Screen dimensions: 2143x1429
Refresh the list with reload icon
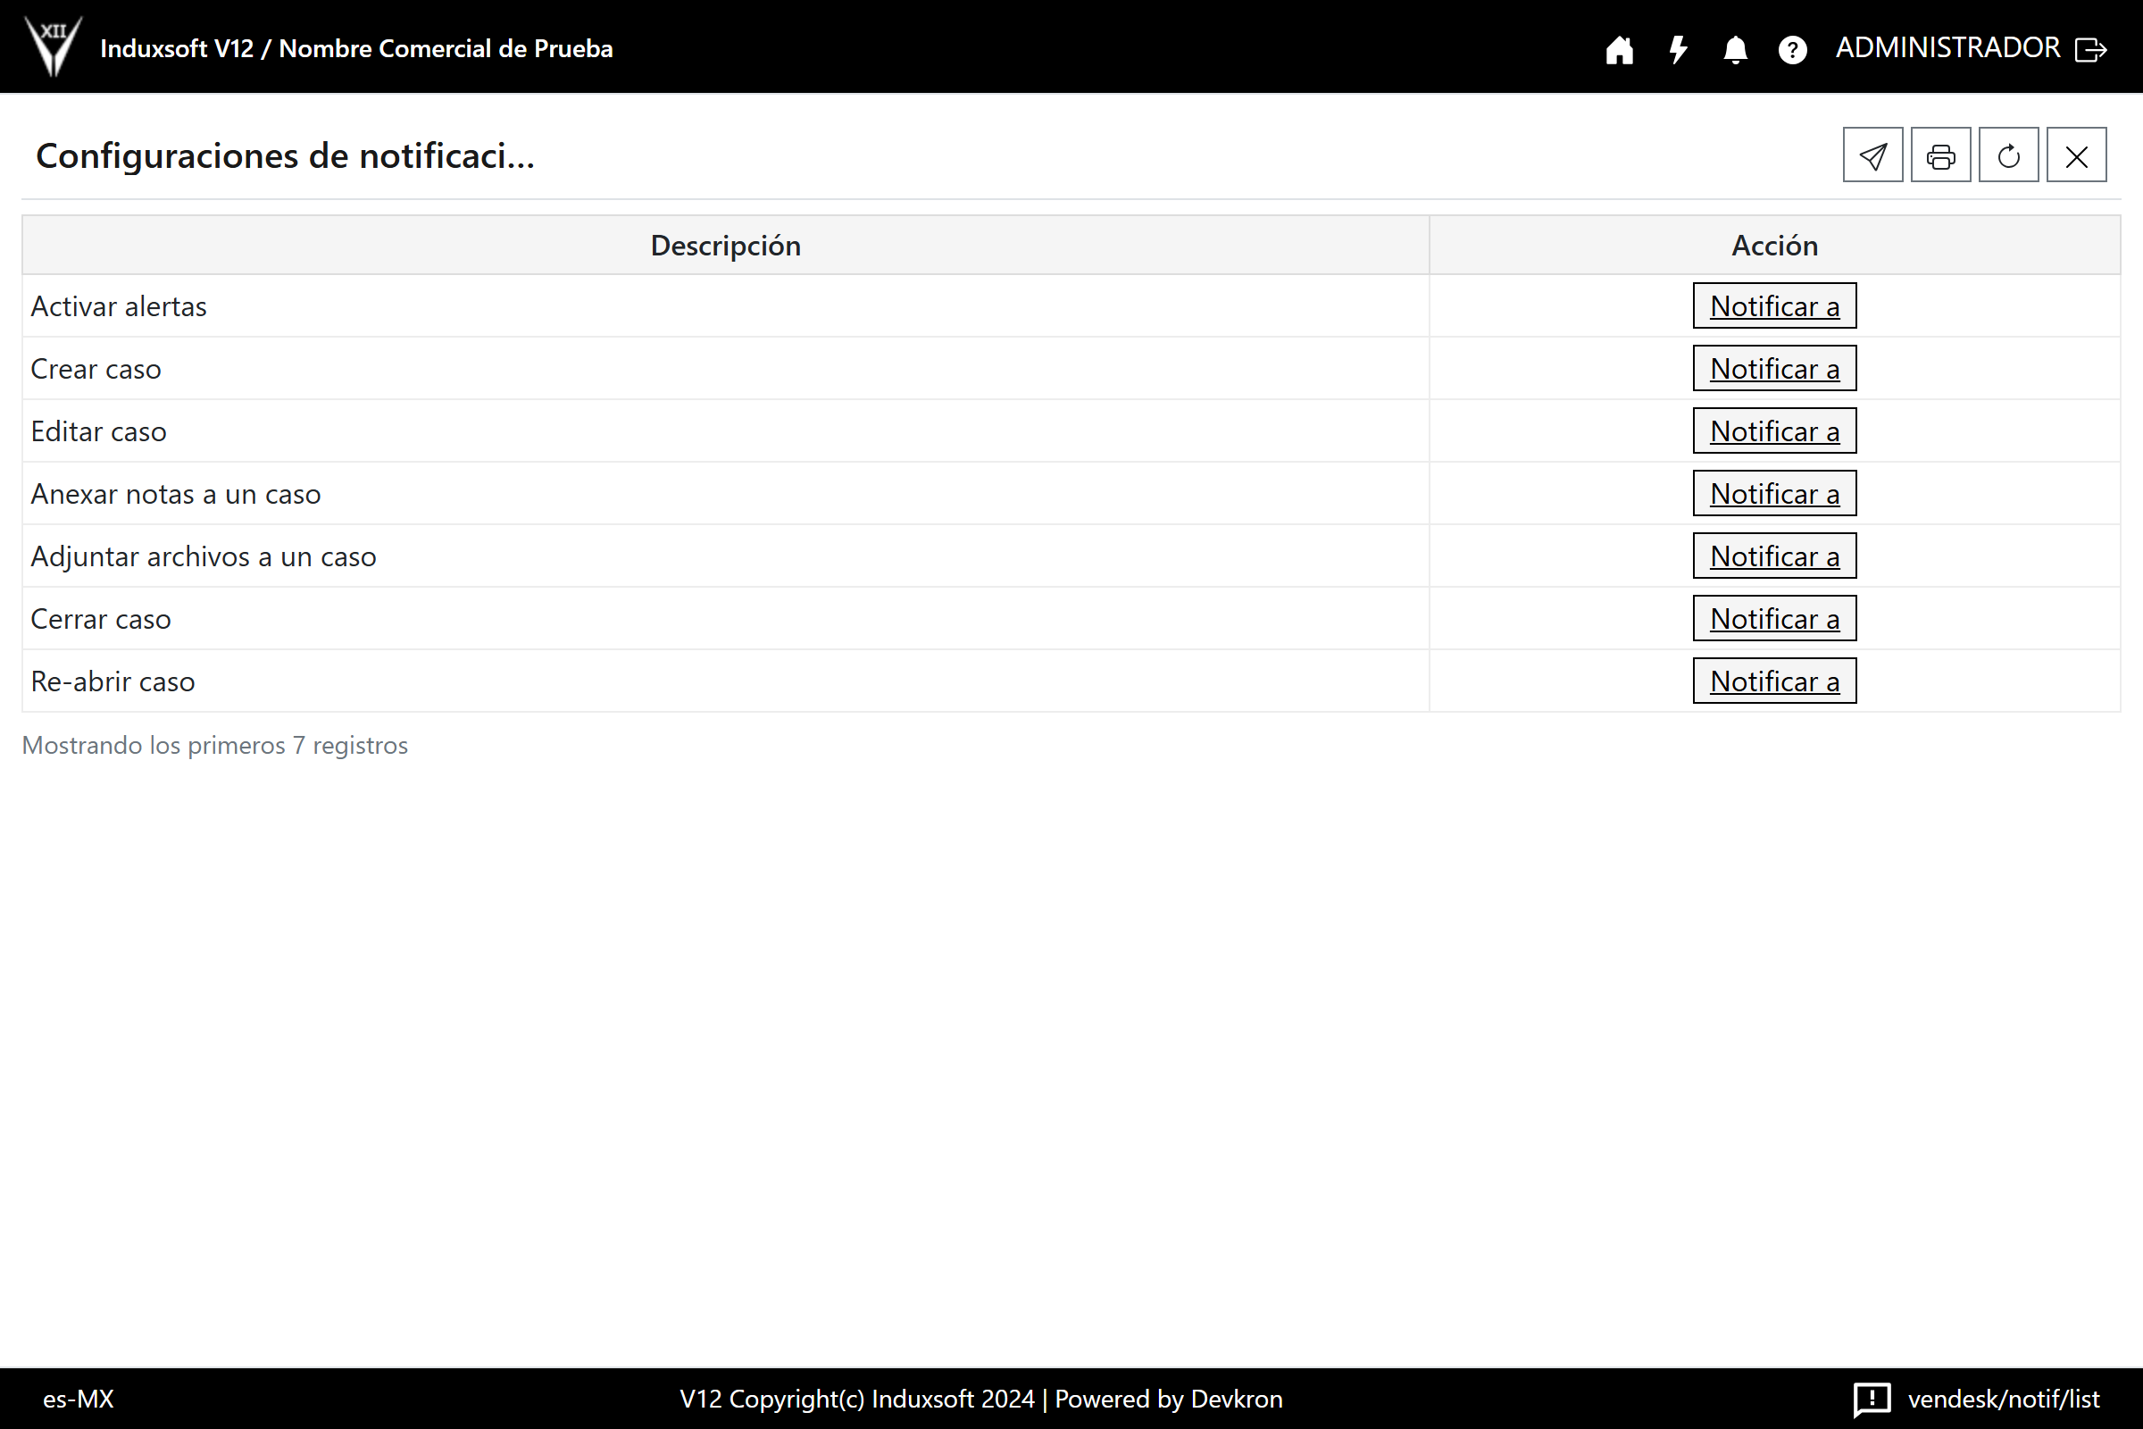pos(2008,155)
